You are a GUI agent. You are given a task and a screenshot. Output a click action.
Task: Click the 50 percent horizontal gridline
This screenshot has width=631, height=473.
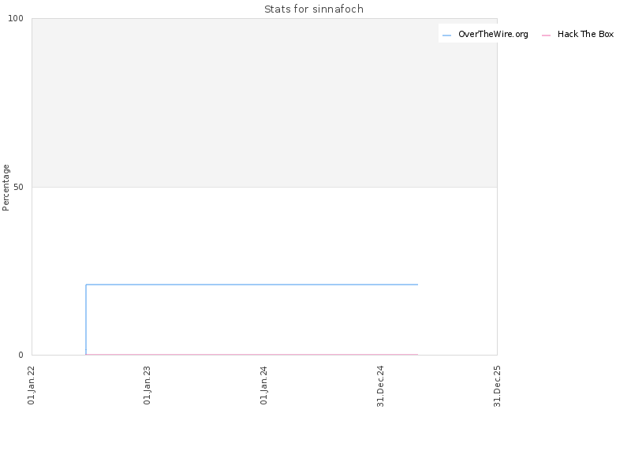264,187
